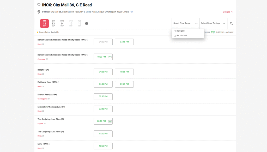Book Baaghi 4 10:35 PM showtime
Image resolution: width=267 pixels, height=152 pixels.
coord(124,72)
